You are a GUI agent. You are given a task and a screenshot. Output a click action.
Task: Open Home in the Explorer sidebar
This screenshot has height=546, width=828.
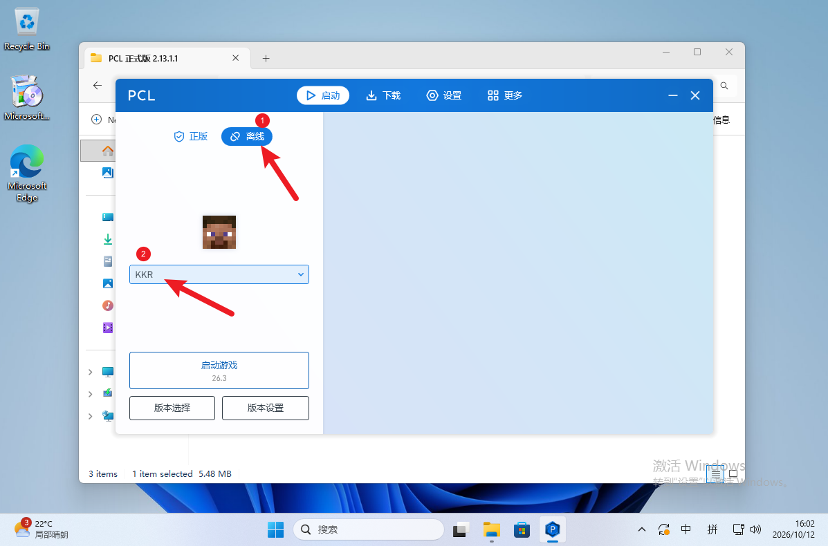[108, 151]
